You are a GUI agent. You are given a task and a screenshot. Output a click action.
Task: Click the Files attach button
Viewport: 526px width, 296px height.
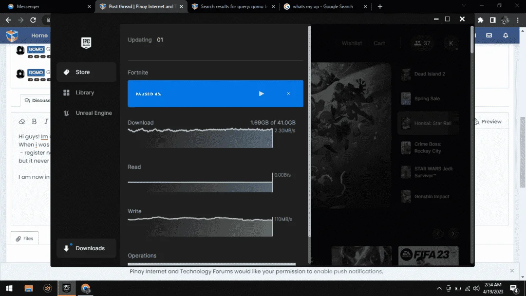point(24,239)
